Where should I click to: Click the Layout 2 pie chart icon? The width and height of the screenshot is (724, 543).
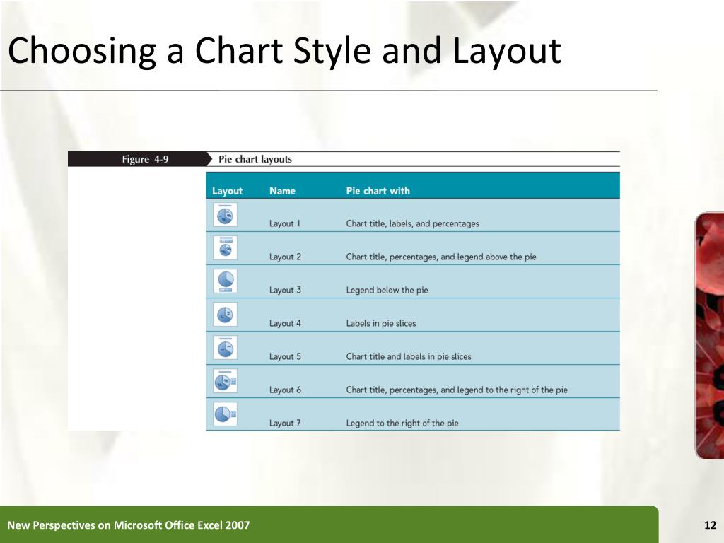click(226, 248)
